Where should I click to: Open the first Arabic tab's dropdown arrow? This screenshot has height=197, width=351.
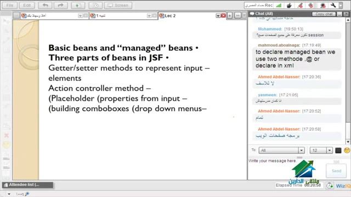pos(81,16)
